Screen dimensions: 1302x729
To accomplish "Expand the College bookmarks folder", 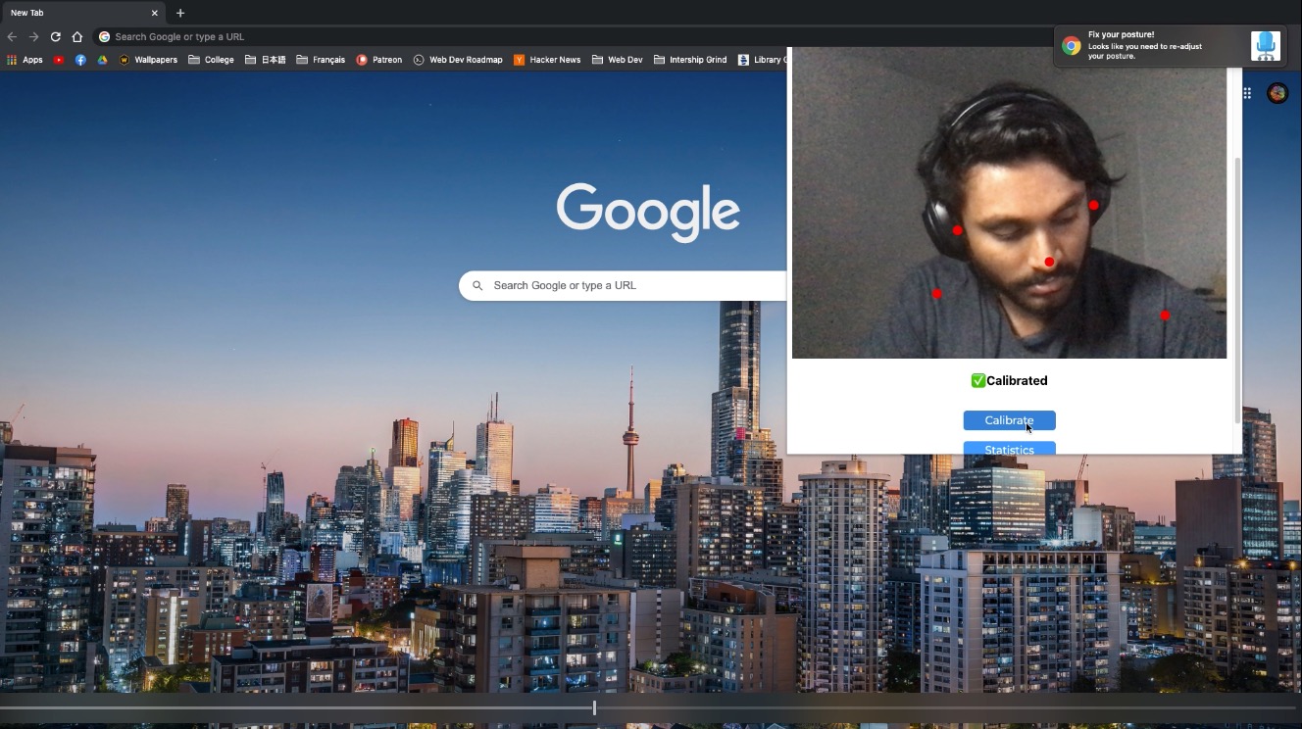I will pyautogui.click(x=212, y=60).
